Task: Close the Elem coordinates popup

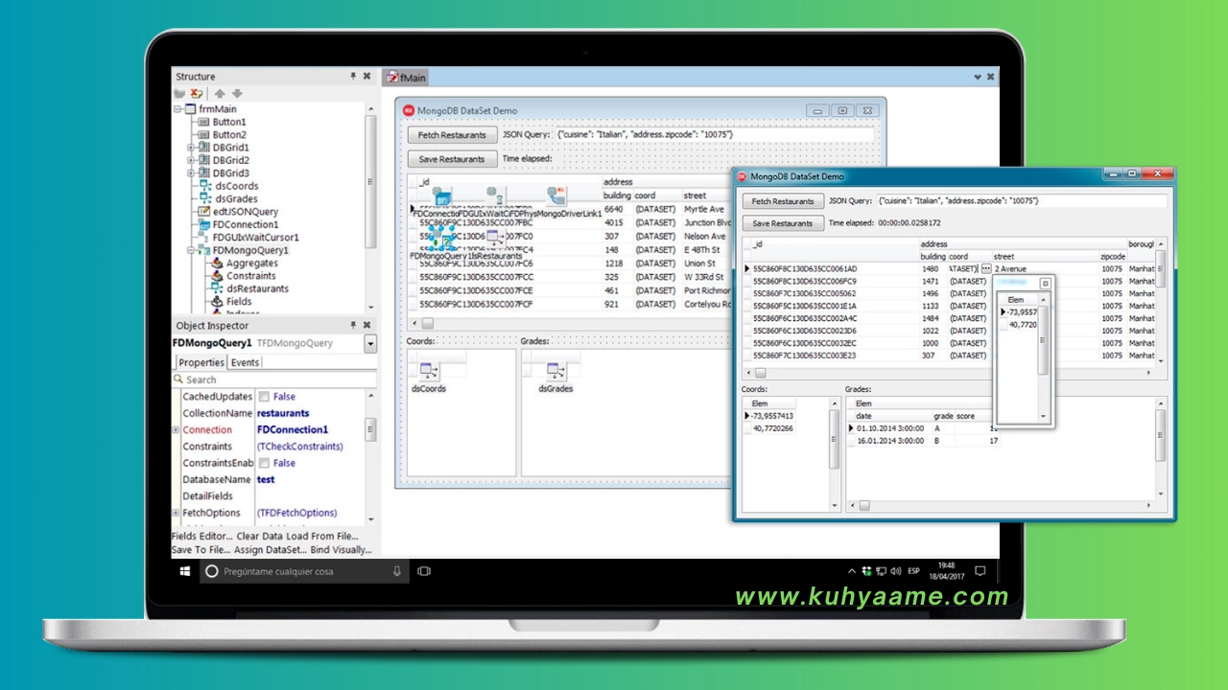Action: tap(1045, 284)
